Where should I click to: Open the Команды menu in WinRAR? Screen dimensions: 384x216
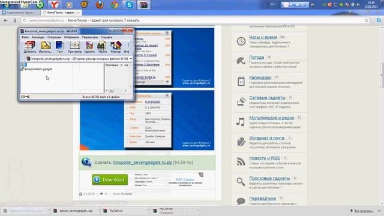(x=38, y=37)
